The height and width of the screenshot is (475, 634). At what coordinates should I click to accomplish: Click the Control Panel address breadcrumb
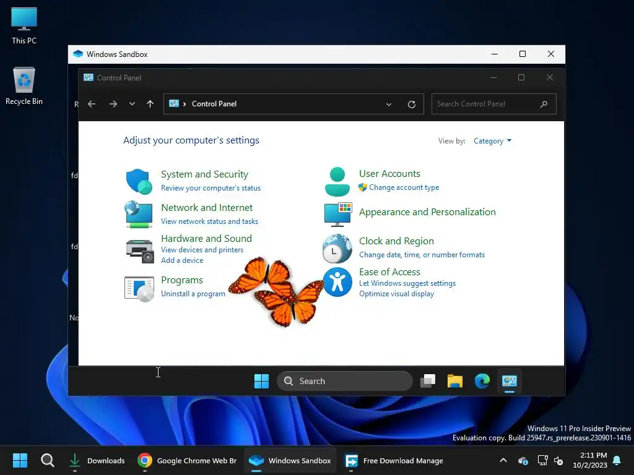pyautogui.click(x=214, y=104)
